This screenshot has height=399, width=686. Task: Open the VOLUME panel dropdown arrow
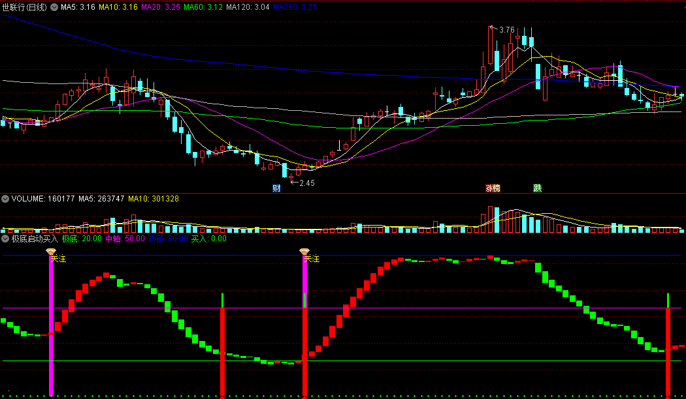pos(5,199)
